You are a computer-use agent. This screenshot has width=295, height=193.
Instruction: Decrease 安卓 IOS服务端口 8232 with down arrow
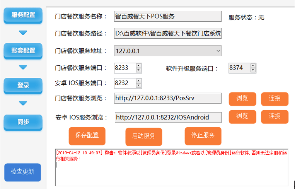click(138, 85)
